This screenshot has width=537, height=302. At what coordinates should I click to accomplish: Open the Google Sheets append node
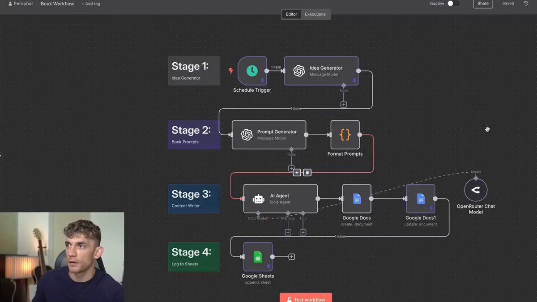pos(258,257)
